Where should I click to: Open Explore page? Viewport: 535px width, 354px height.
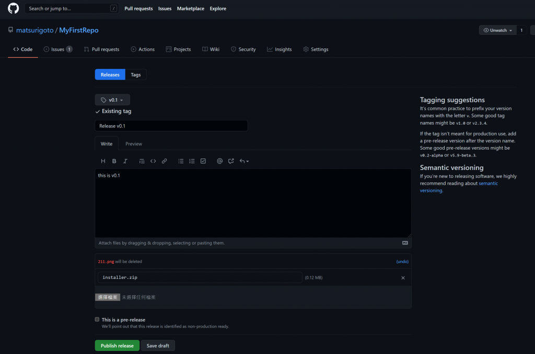coord(218,8)
